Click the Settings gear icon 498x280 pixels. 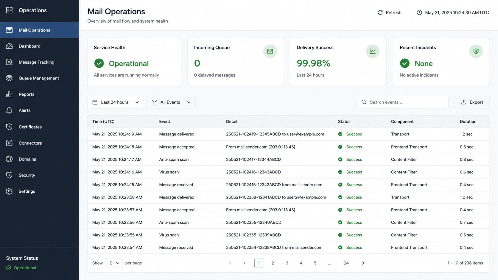click(9, 191)
